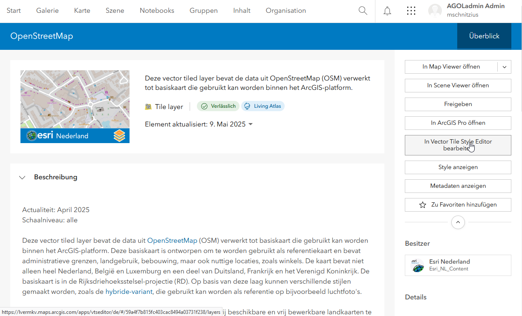Open the Start menu item
The image size is (522, 316).
pyautogui.click(x=14, y=11)
